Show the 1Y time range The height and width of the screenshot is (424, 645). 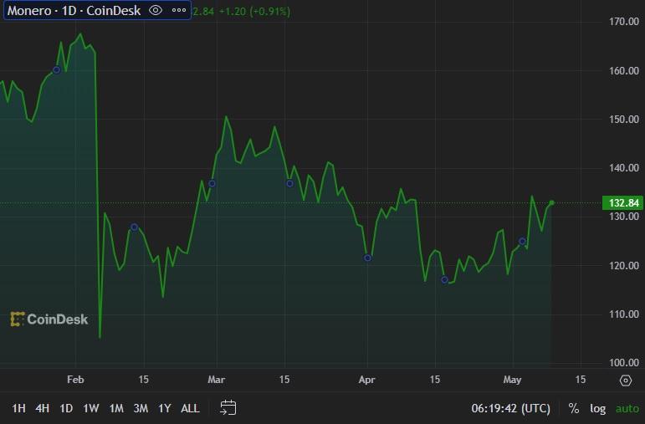[x=165, y=409]
